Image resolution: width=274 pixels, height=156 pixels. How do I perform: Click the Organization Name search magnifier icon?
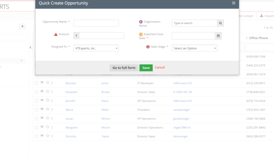pos(220,23)
